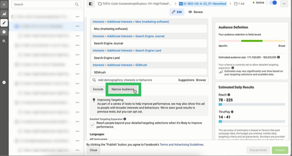Open the history clock icon in left rail

4,32
